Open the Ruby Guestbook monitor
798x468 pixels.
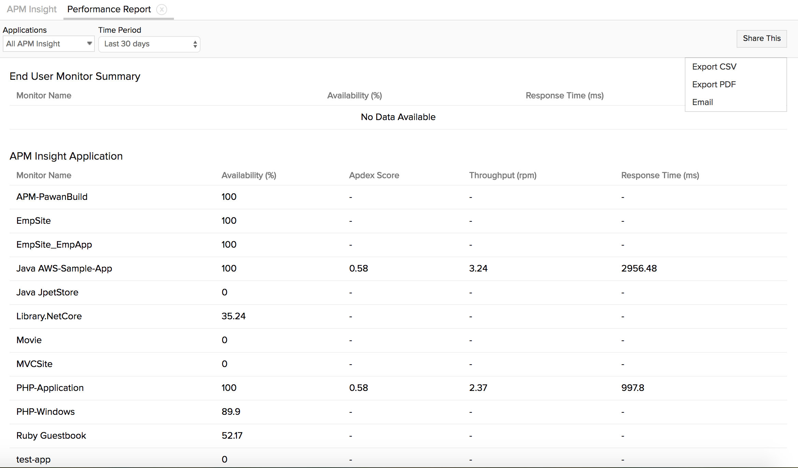(51, 436)
